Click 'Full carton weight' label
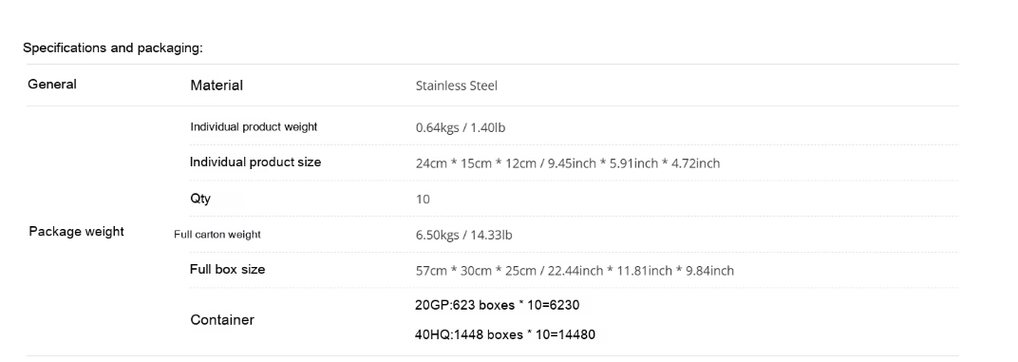 (217, 235)
